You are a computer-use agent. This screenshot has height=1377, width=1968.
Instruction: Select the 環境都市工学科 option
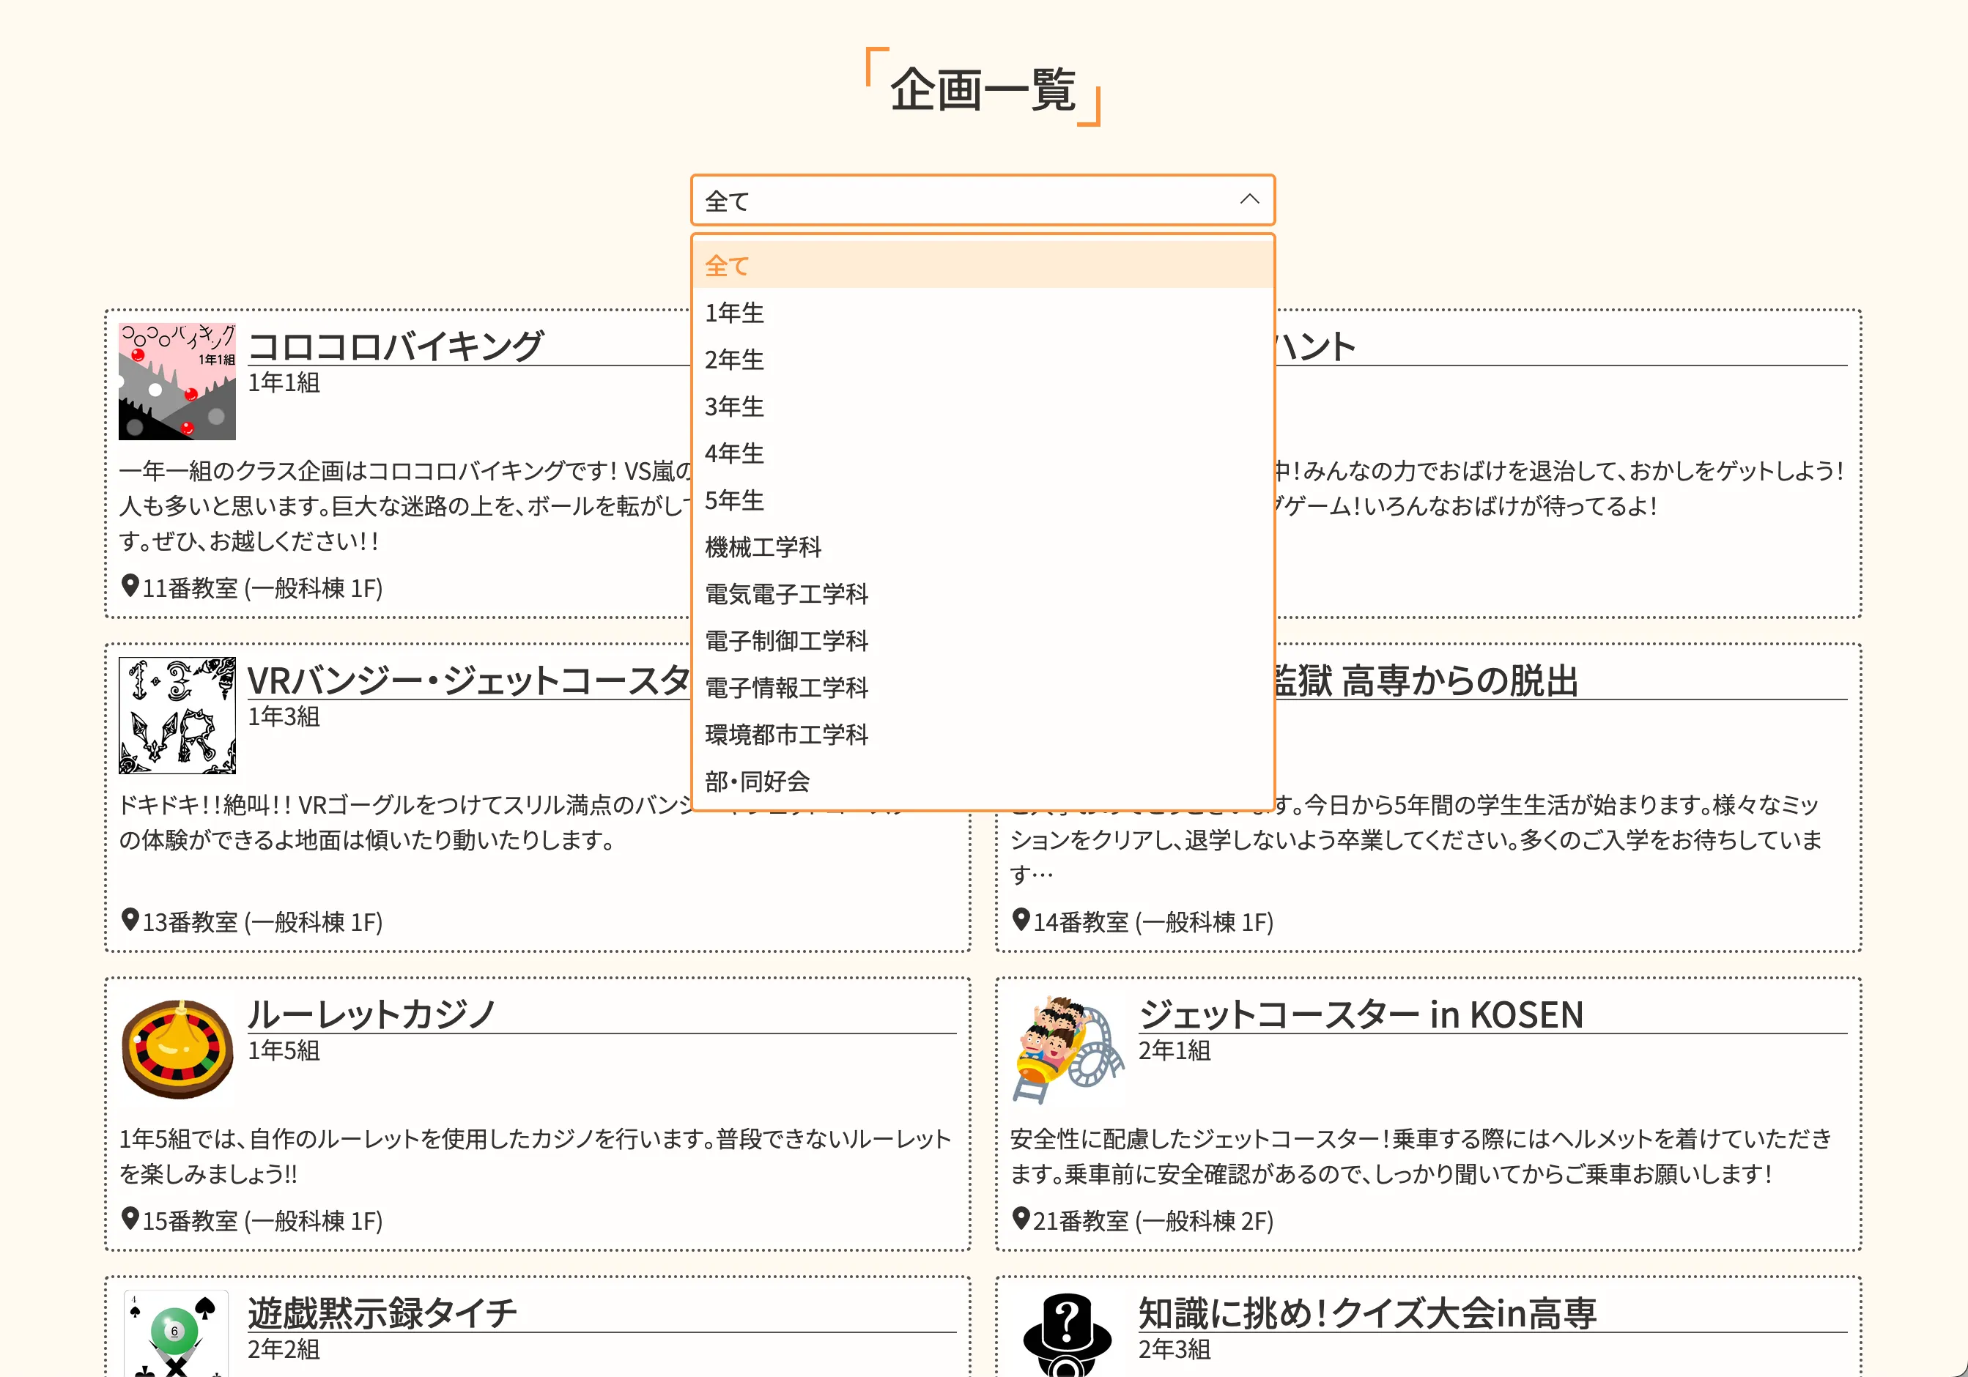(786, 735)
